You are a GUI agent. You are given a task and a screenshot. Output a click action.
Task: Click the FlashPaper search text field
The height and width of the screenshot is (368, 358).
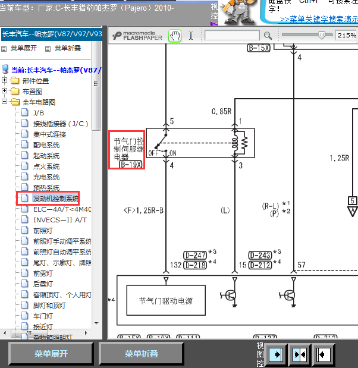click(232, 36)
